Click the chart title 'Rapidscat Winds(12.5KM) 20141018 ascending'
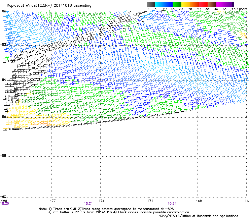This screenshot has height=218, width=249. pyautogui.click(x=49, y=6)
